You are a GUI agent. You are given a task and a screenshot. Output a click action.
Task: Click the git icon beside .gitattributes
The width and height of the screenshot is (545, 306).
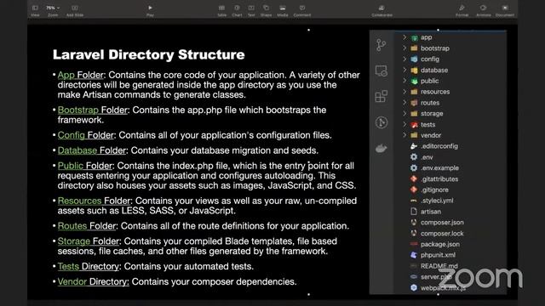coord(414,178)
